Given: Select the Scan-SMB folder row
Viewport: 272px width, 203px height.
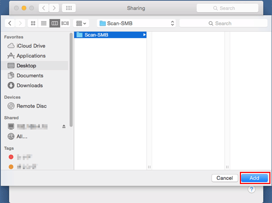Looking at the screenshot, I should 110,35.
